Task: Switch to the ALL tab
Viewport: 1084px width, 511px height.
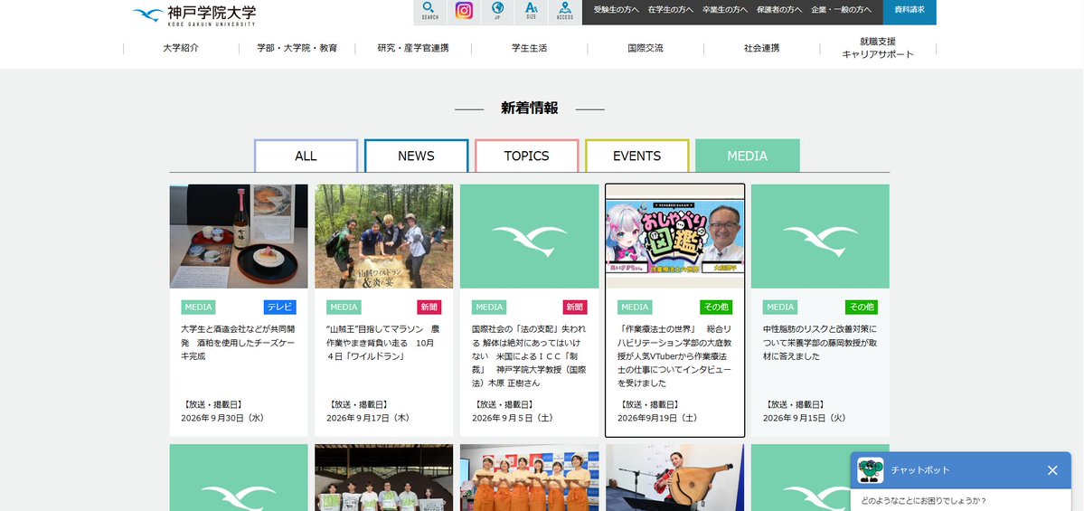Action: point(306,156)
